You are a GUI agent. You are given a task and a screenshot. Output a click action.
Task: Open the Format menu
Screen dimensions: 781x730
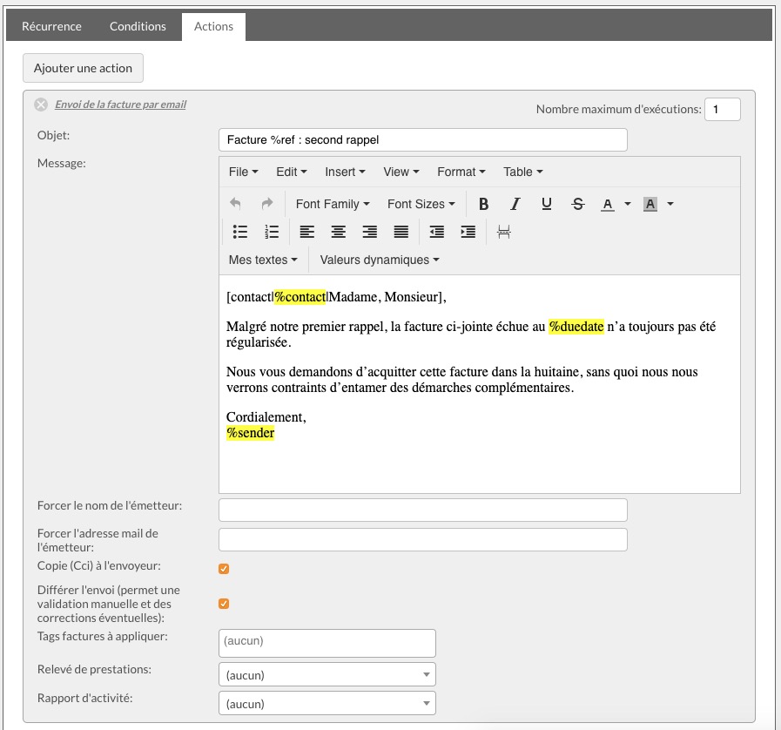point(461,172)
